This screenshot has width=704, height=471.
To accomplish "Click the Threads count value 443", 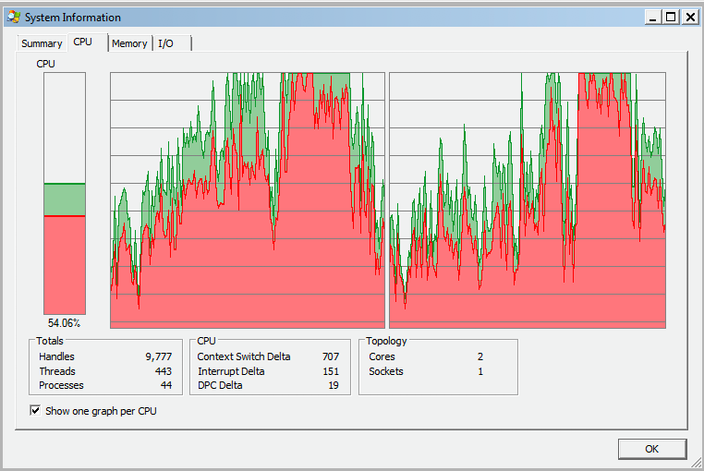I will (163, 371).
